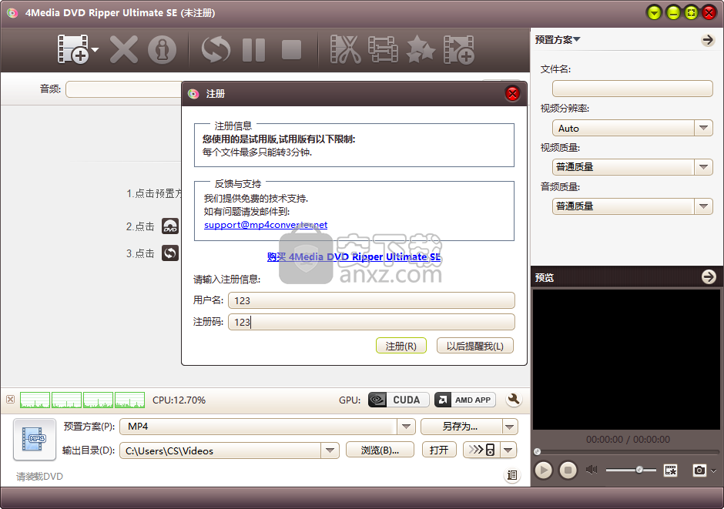Click the stop toolbar icon
This screenshot has width=724, height=509.
(x=291, y=49)
